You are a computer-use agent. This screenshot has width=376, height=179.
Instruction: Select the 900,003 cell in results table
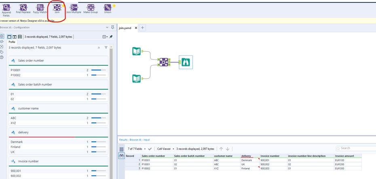273,168
